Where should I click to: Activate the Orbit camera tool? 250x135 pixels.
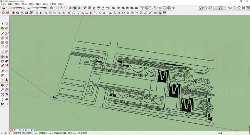(x=2, y=85)
